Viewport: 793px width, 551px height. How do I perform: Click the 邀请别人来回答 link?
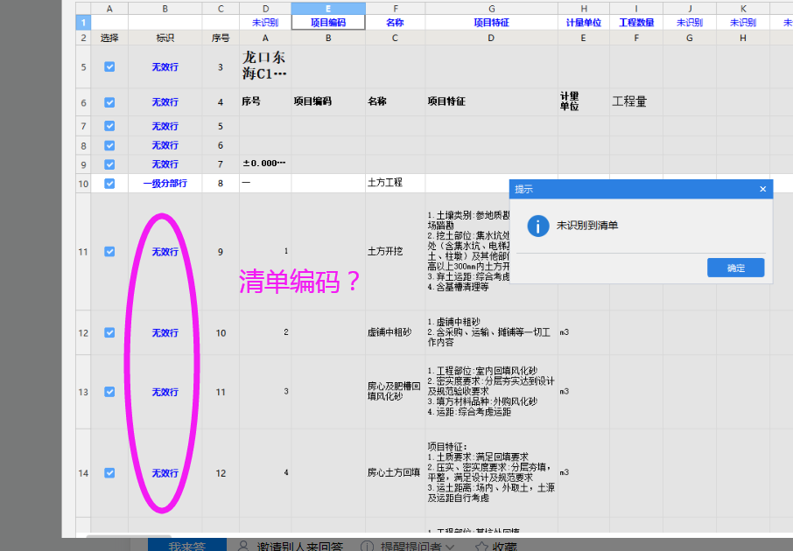pos(291,546)
